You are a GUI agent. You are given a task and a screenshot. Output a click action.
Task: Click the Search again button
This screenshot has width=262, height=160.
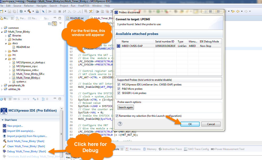pos(125,107)
